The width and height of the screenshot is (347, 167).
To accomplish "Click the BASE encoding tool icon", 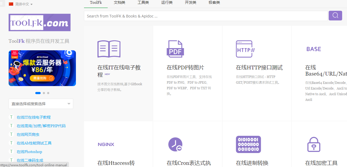I will click(x=314, y=49).
